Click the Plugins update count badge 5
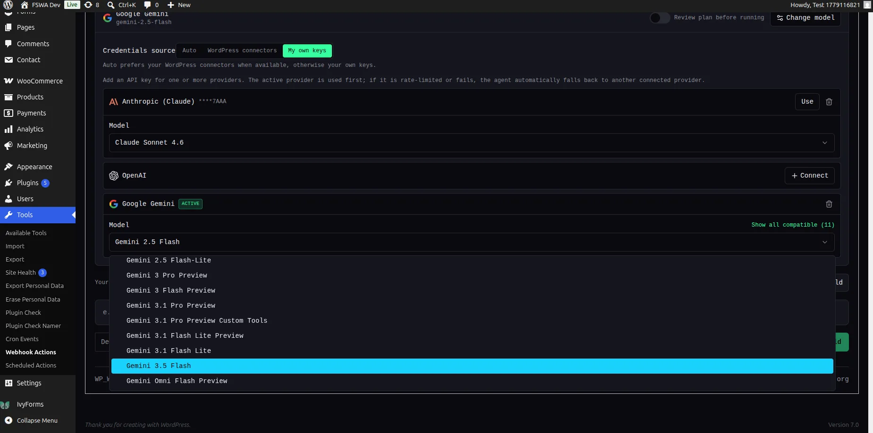Image resolution: width=873 pixels, height=433 pixels. 45,183
